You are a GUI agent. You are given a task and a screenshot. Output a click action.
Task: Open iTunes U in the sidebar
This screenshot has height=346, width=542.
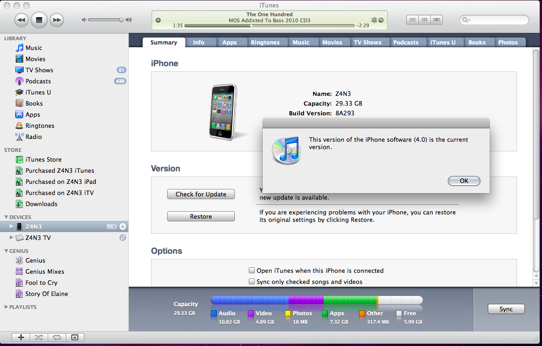[38, 92]
